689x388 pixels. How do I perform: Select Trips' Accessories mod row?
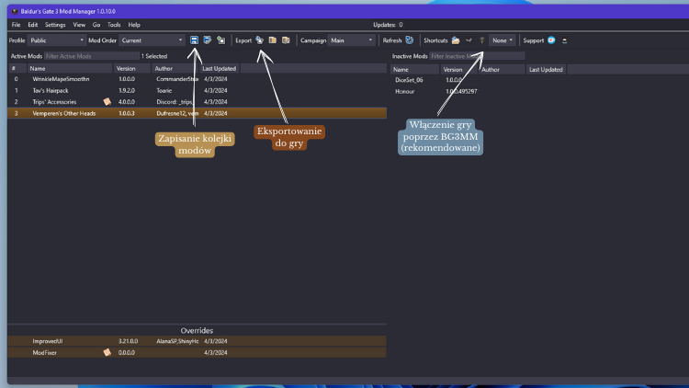[x=197, y=102]
